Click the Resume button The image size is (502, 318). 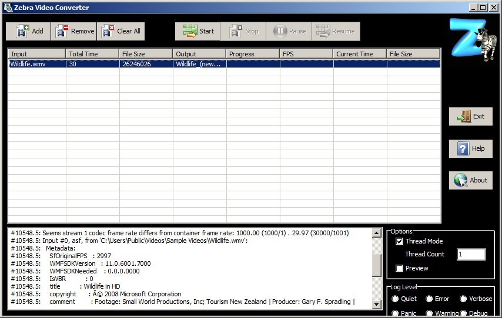(336, 31)
